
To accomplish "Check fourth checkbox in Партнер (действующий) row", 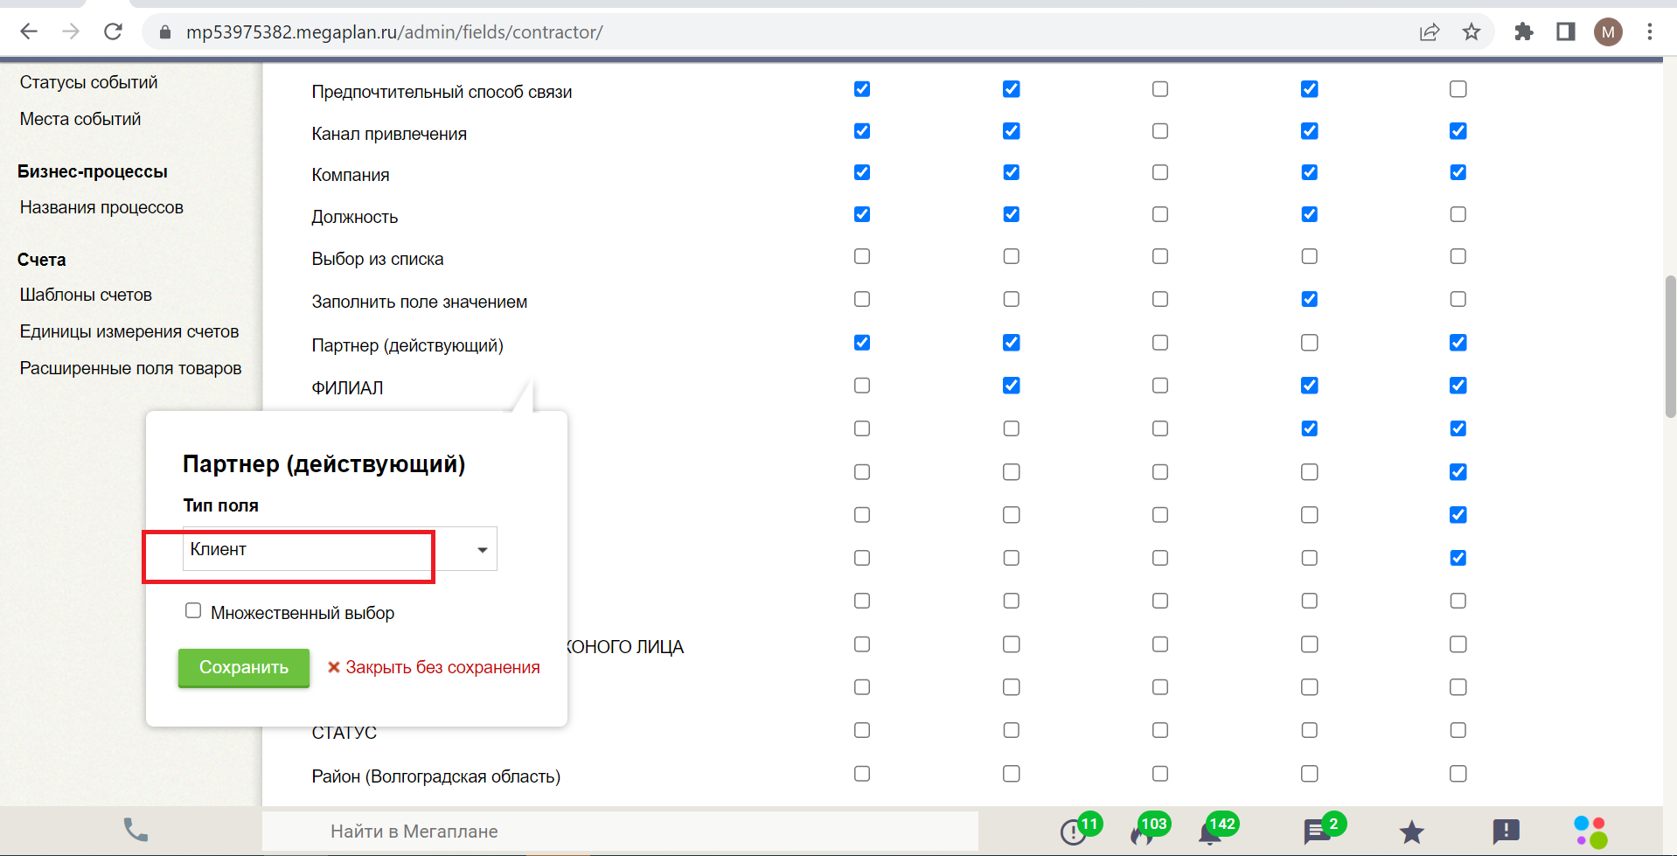I will (1310, 343).
